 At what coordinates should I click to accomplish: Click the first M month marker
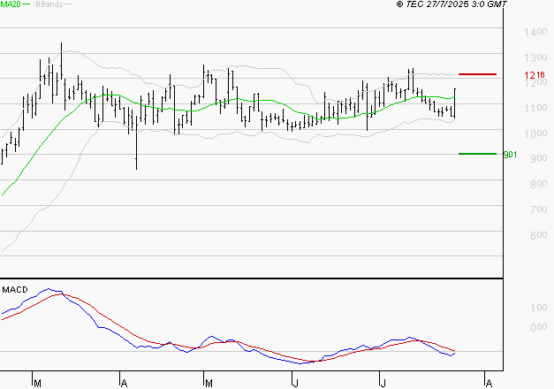pos(37,384)
